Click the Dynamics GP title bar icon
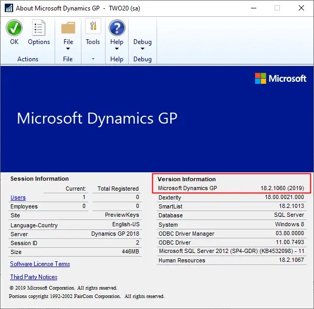314x309 pixels. pos(9,8)
